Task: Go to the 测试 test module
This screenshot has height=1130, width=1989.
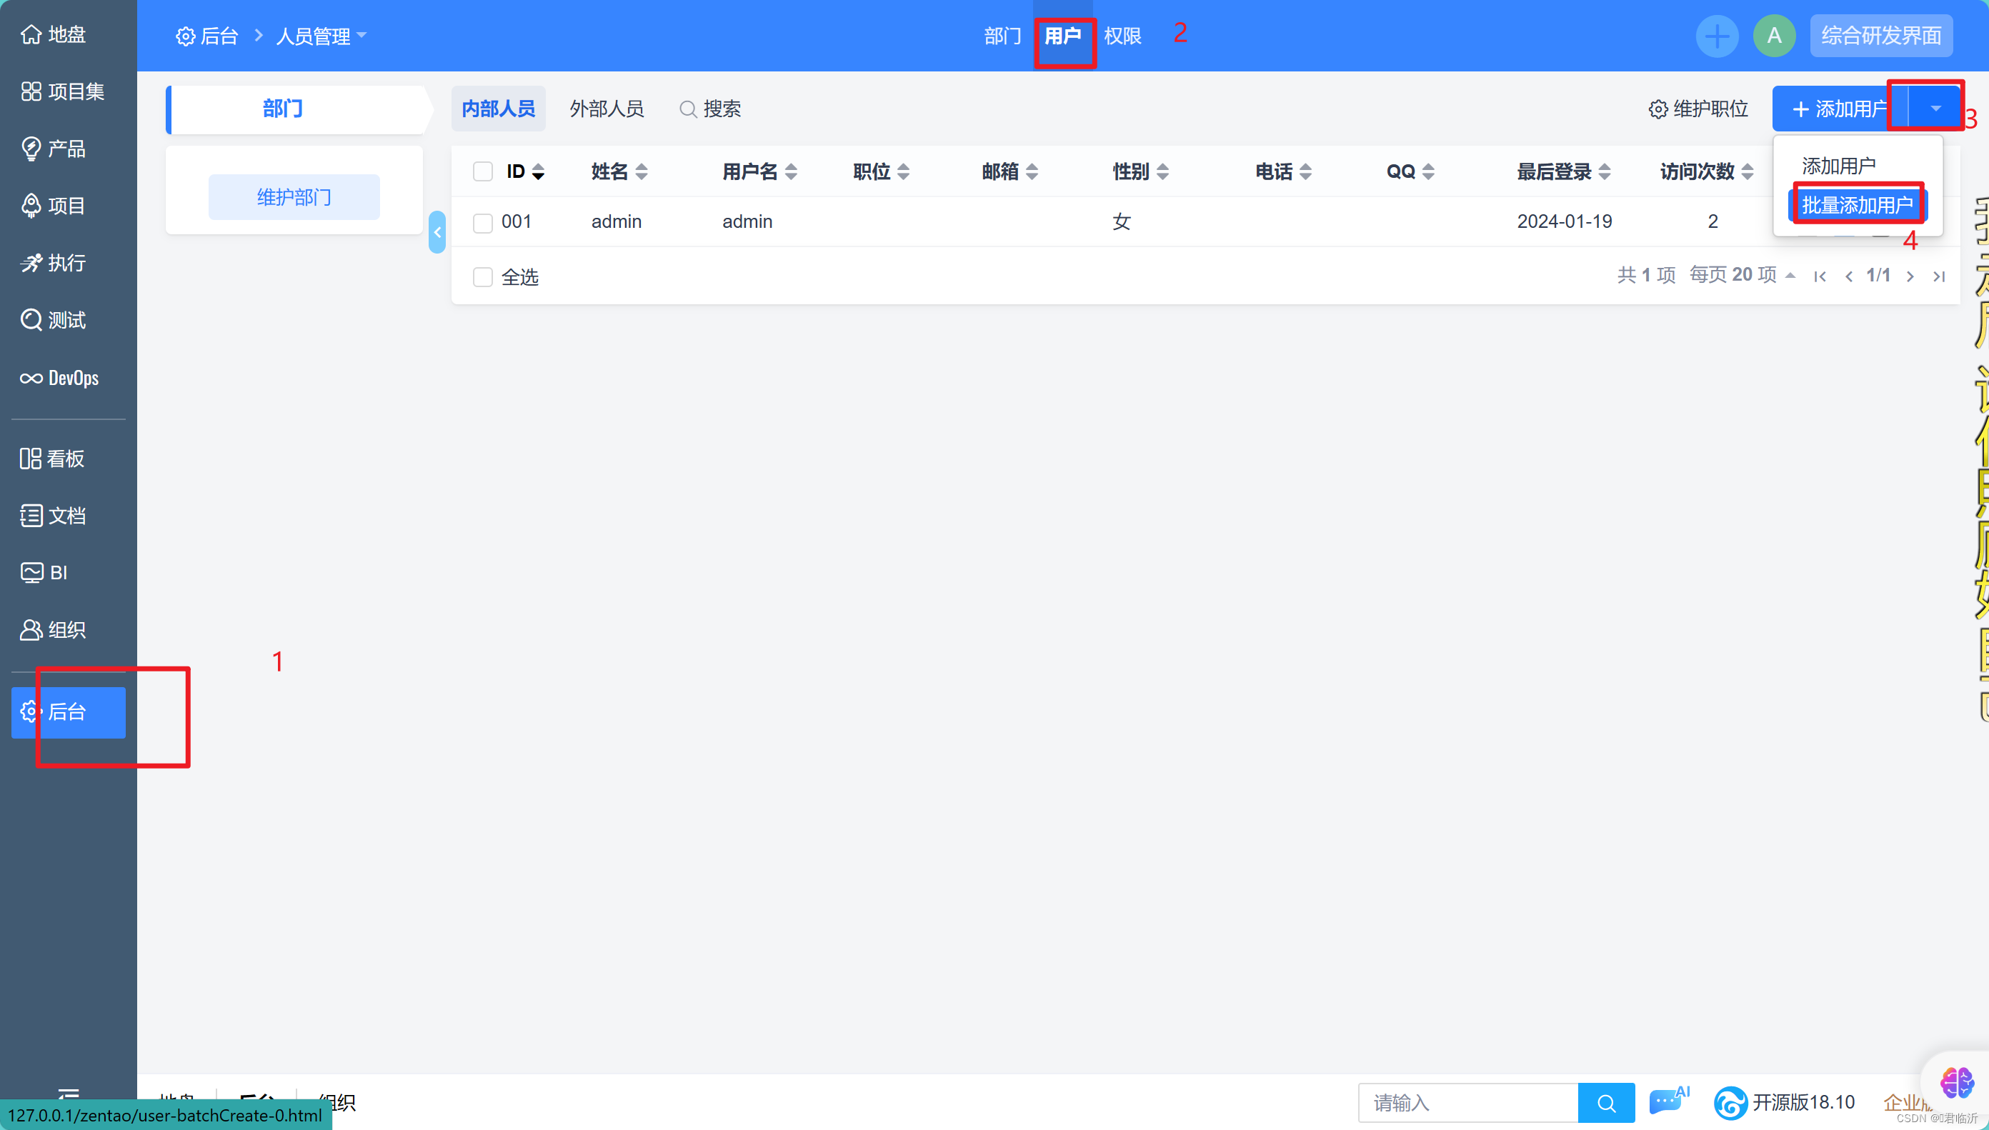Action: pyautogui.click(x=53, y=321)
